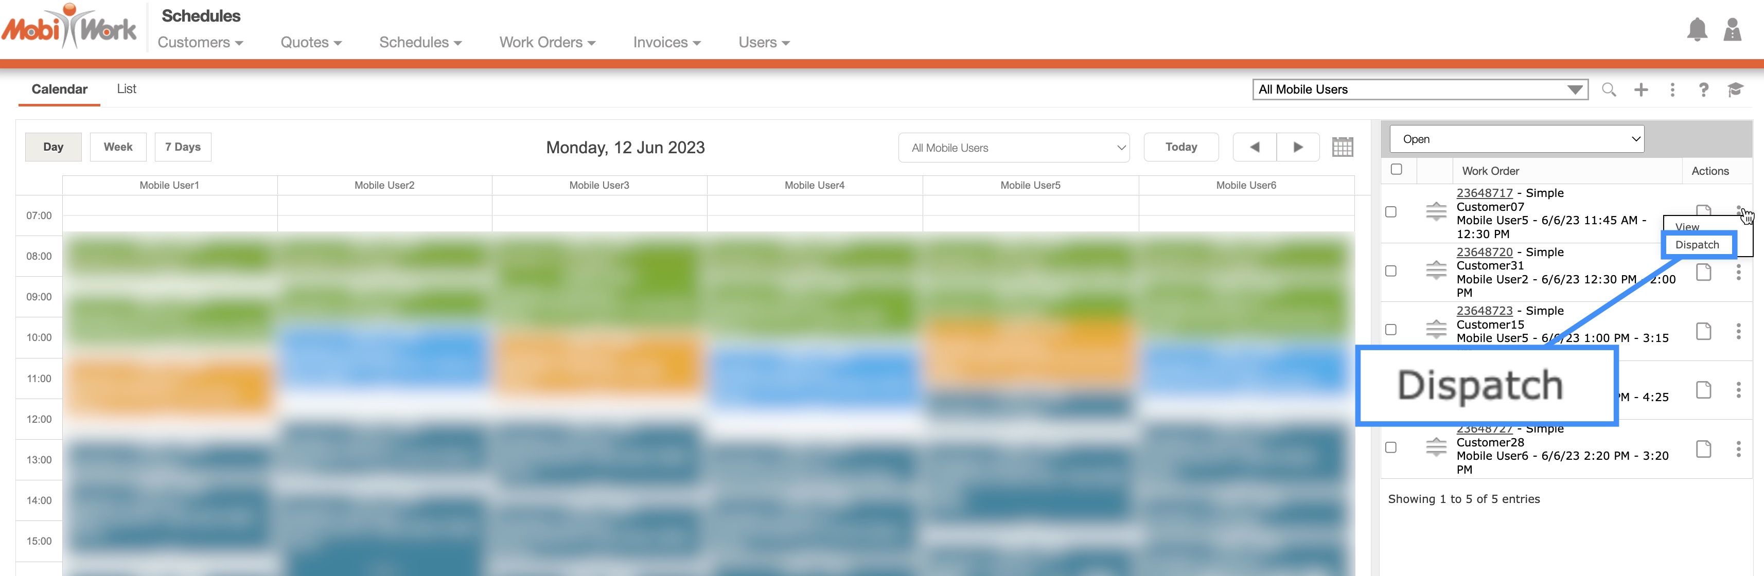This screenshot has height=576, width=1764.
Task: Click the magnifying glass search icon
Action: pyautogui.click(x=1609, y=89)
